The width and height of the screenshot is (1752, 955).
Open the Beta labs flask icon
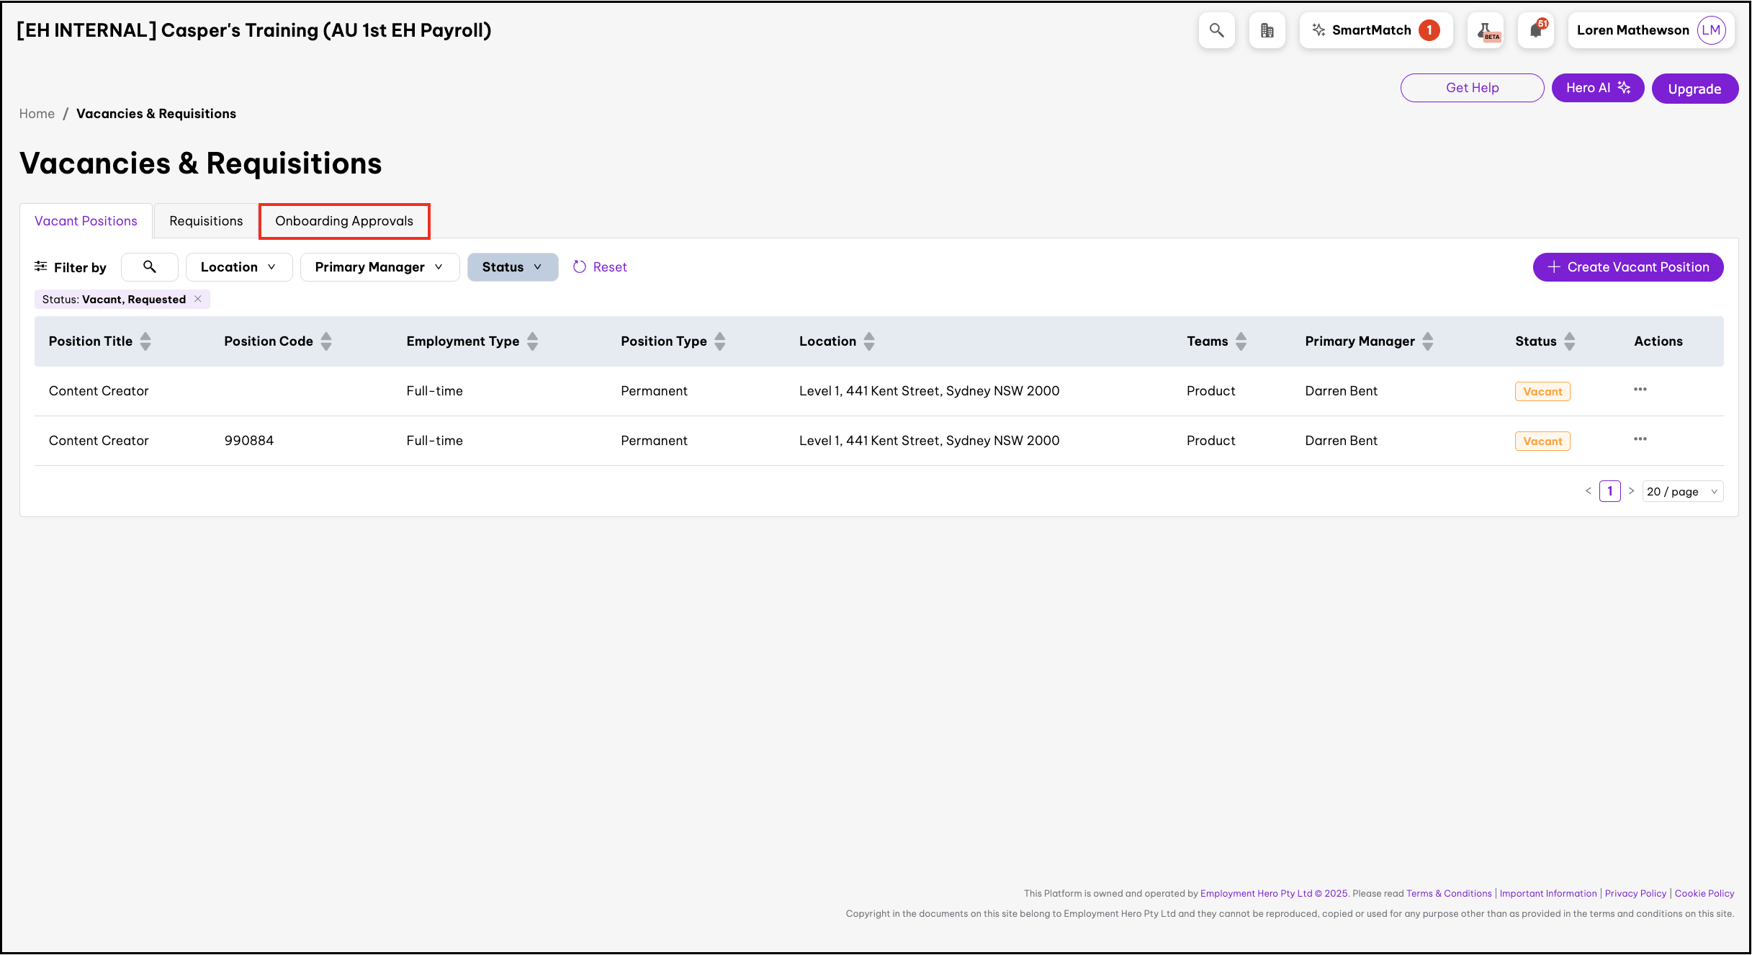(x=1486, y=30)
